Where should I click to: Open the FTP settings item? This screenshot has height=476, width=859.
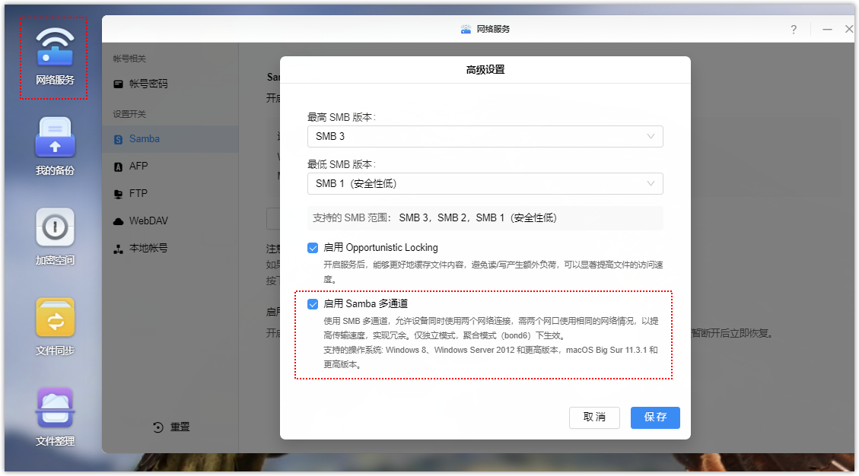point(138,194)
